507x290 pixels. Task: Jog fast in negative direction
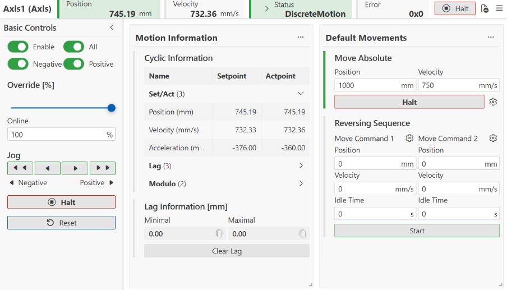(x=20, y=168)
